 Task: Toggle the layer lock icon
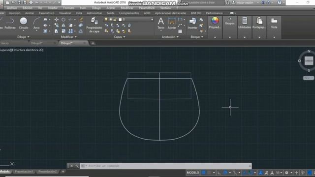pyautogui.click(x=115, y=20)
